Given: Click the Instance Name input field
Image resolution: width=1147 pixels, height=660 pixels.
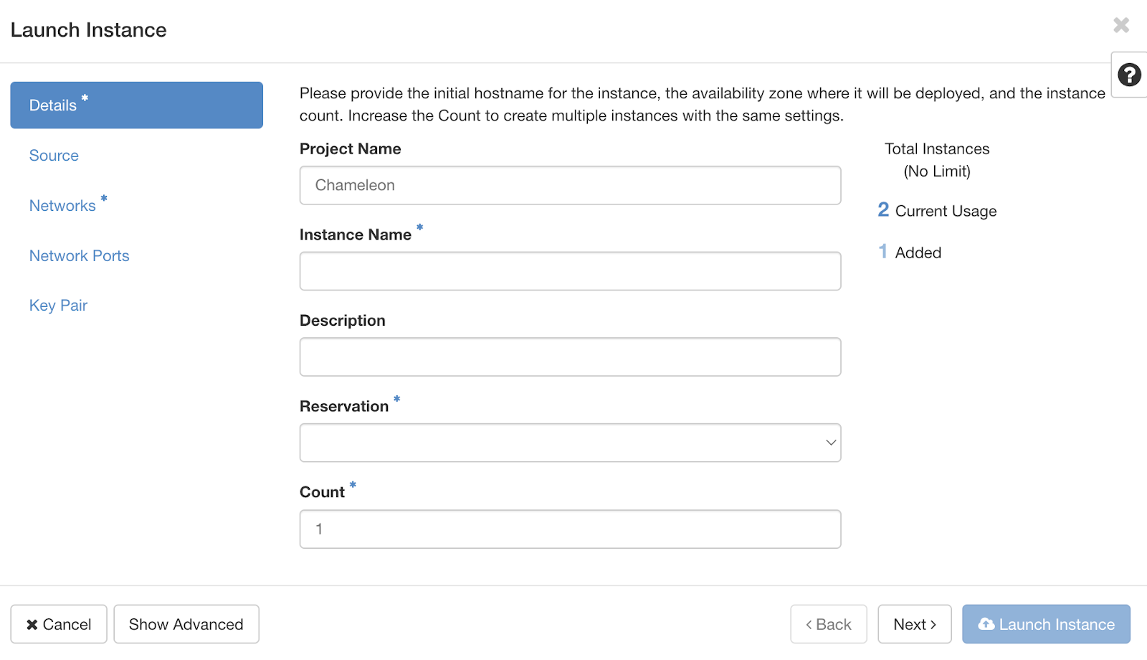Looking at the screenshot, I should click(570, 271).
